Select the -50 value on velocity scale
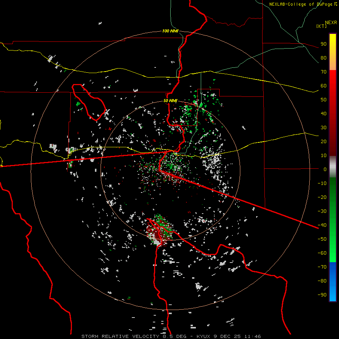 point(322,239)
